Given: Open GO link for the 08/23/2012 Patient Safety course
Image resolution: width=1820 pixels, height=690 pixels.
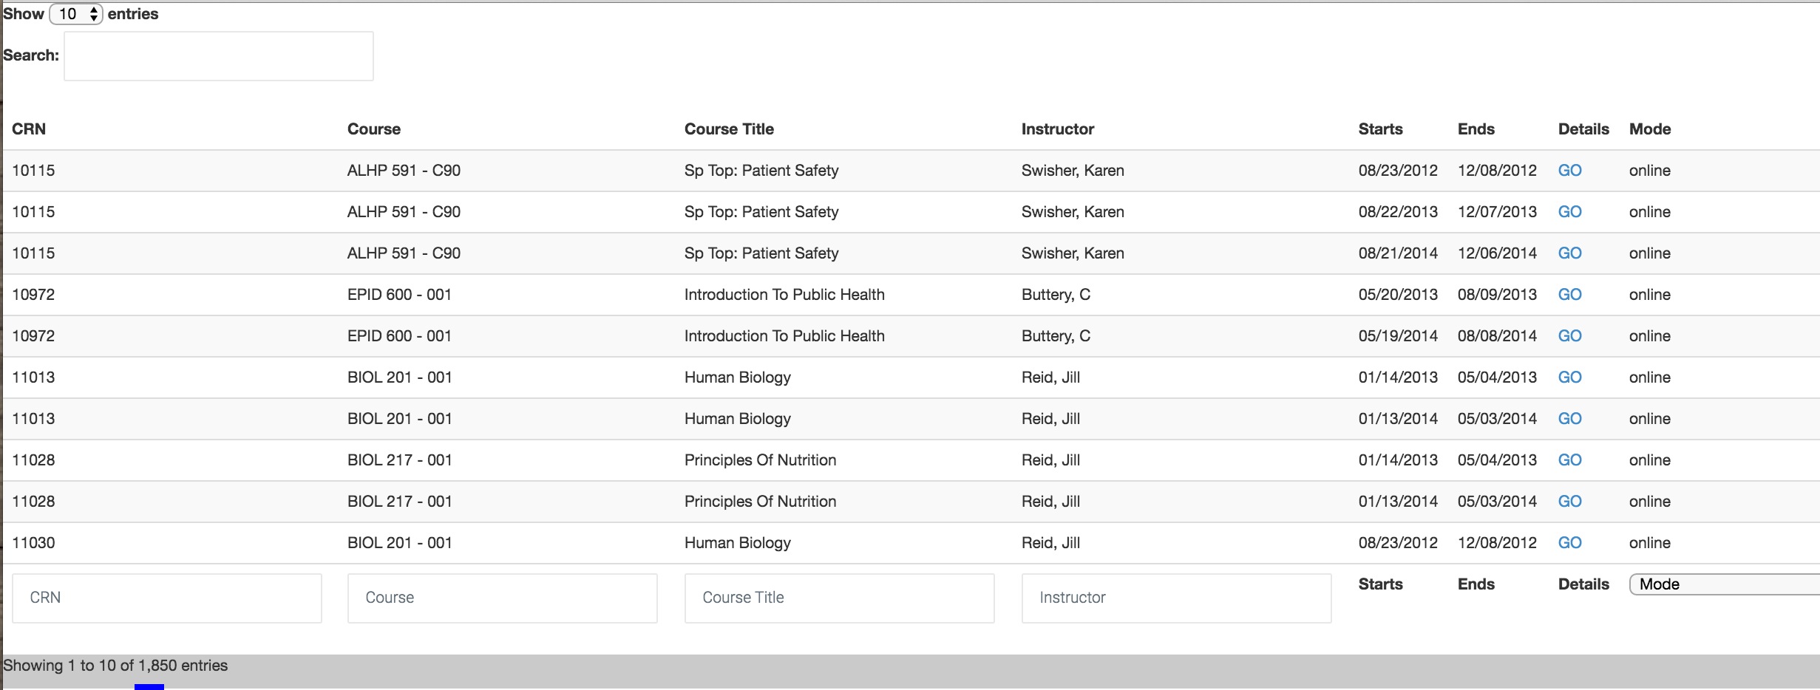Looking at the screenshot, I should coord(1569,171).
